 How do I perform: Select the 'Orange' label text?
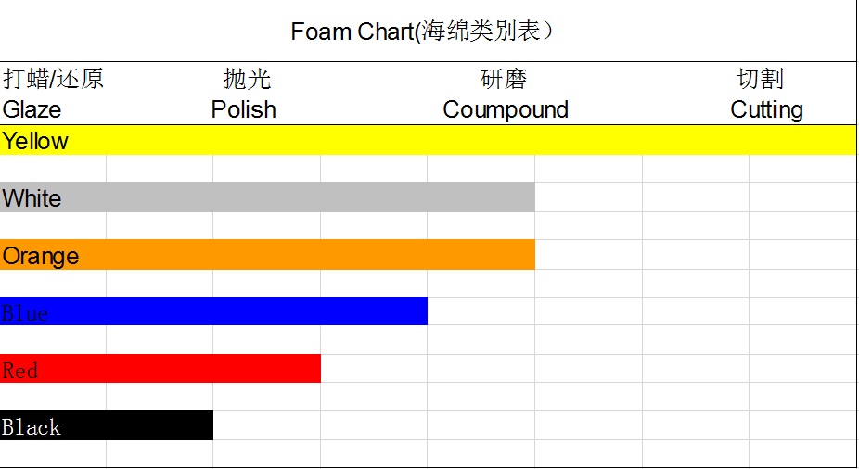tap(41, 256)
